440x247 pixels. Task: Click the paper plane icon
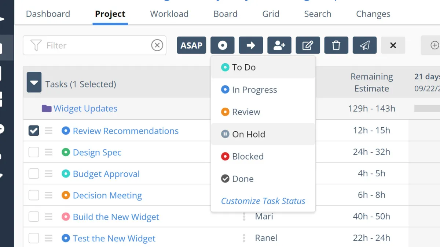tap(364, 45)
